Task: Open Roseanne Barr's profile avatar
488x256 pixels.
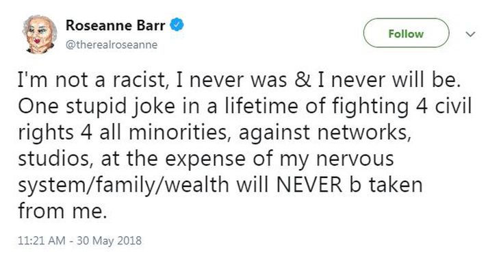Action: (40, 34)
